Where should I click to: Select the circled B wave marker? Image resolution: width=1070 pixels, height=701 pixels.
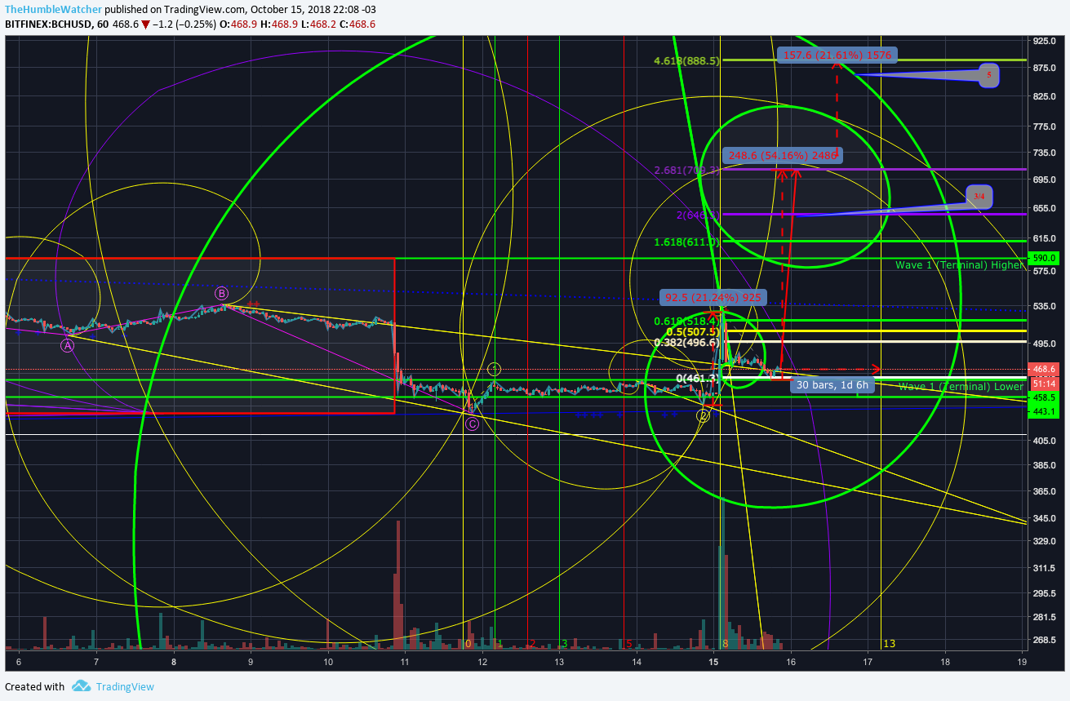(x=221, y=293)
